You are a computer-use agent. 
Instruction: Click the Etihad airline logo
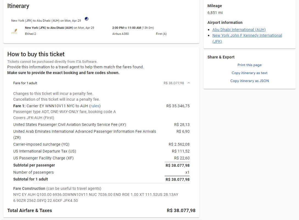15,31
